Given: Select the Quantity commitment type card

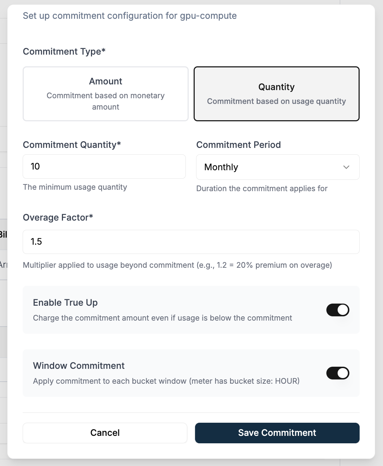Looking at the screenshot, I should point(276,94).
